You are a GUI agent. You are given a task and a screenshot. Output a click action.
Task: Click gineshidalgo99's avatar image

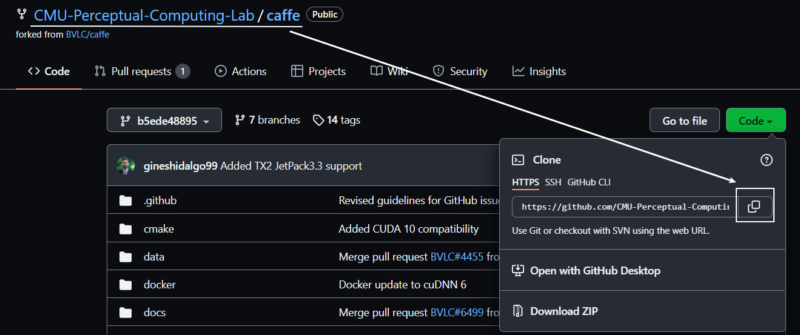pos(126,165)
